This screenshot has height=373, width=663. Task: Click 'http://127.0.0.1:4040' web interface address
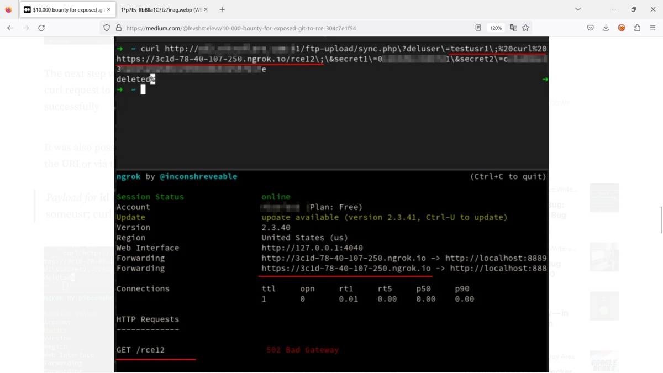pyautogui.click(x=312, y=248)
